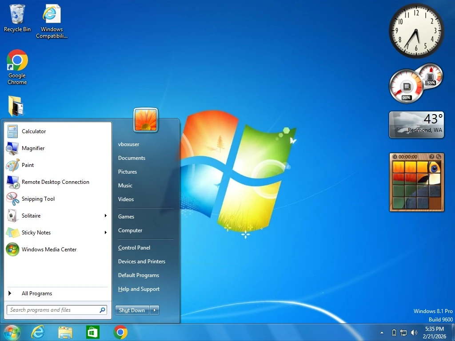Click the volume speaker tray icon
455x341 pixels.
click(x=414, y=333)
